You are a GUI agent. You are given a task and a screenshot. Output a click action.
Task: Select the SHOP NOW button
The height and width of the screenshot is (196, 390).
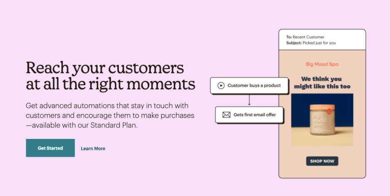click(x=322, y=161)
